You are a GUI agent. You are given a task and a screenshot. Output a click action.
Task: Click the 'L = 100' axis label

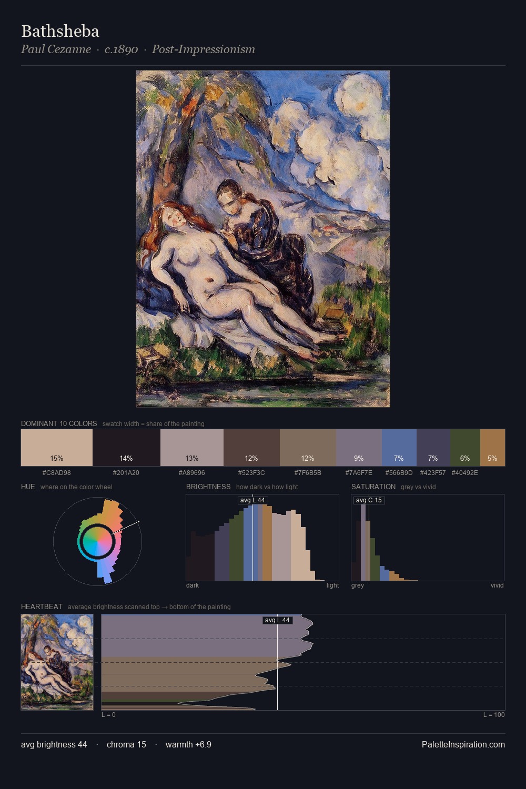click(494, 715)
